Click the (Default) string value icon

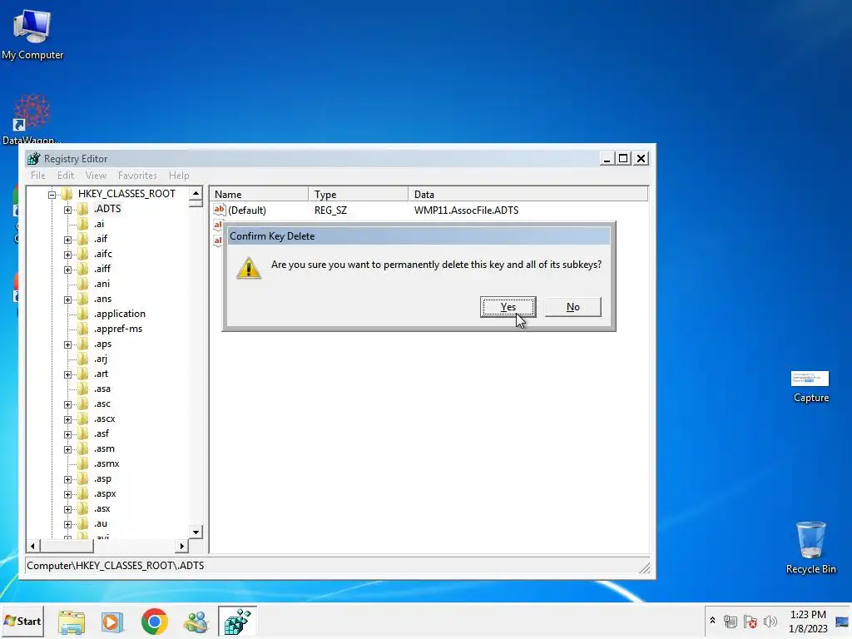220,210
